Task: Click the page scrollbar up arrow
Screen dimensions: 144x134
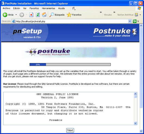Action: point(141,25)
